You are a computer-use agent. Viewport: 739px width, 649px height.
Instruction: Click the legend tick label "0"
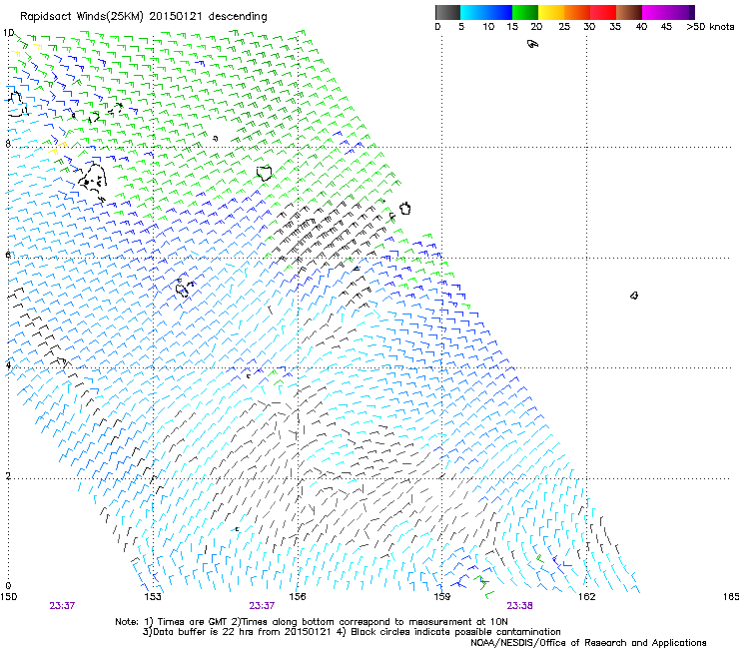(437, 26)
